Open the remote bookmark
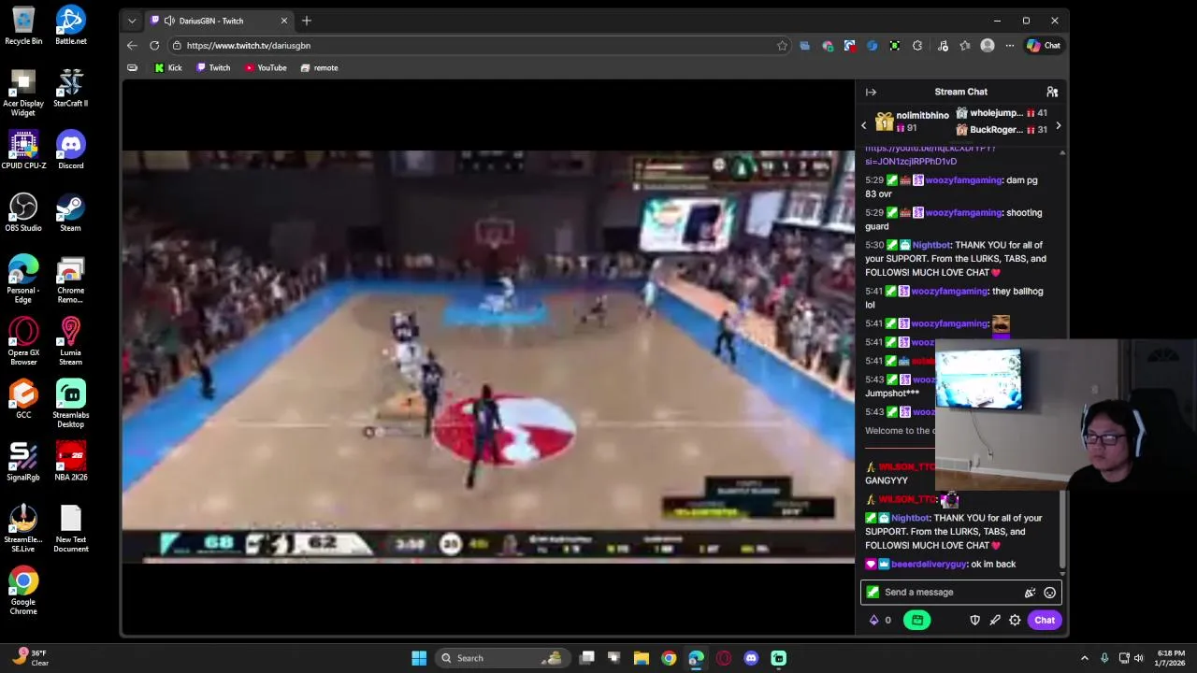The width and height of the screenshot is (1197, 673). tap(319, 67)
